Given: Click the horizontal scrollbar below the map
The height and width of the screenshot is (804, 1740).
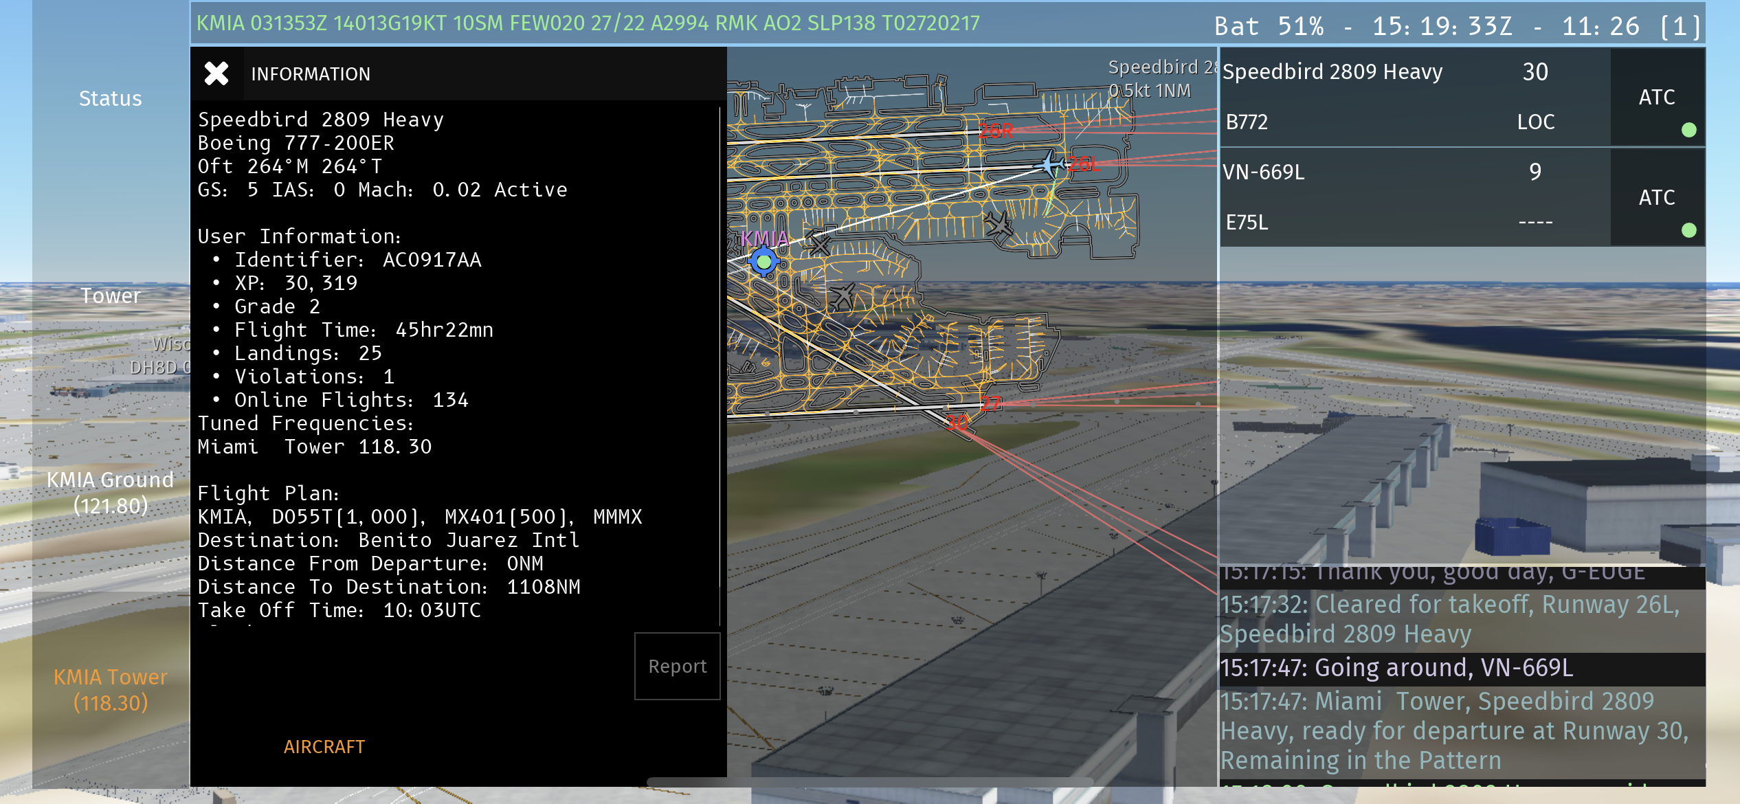Looking at the screenshot, I should [x=869, y=781].
